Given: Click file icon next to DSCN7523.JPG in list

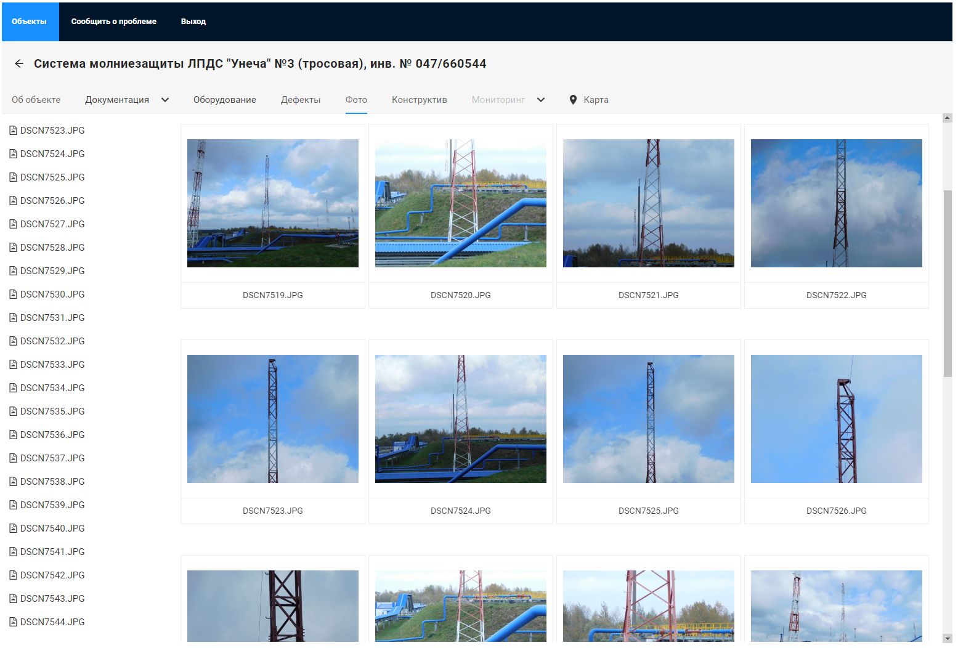Looking at the screenshot, I should coord(13,131).
